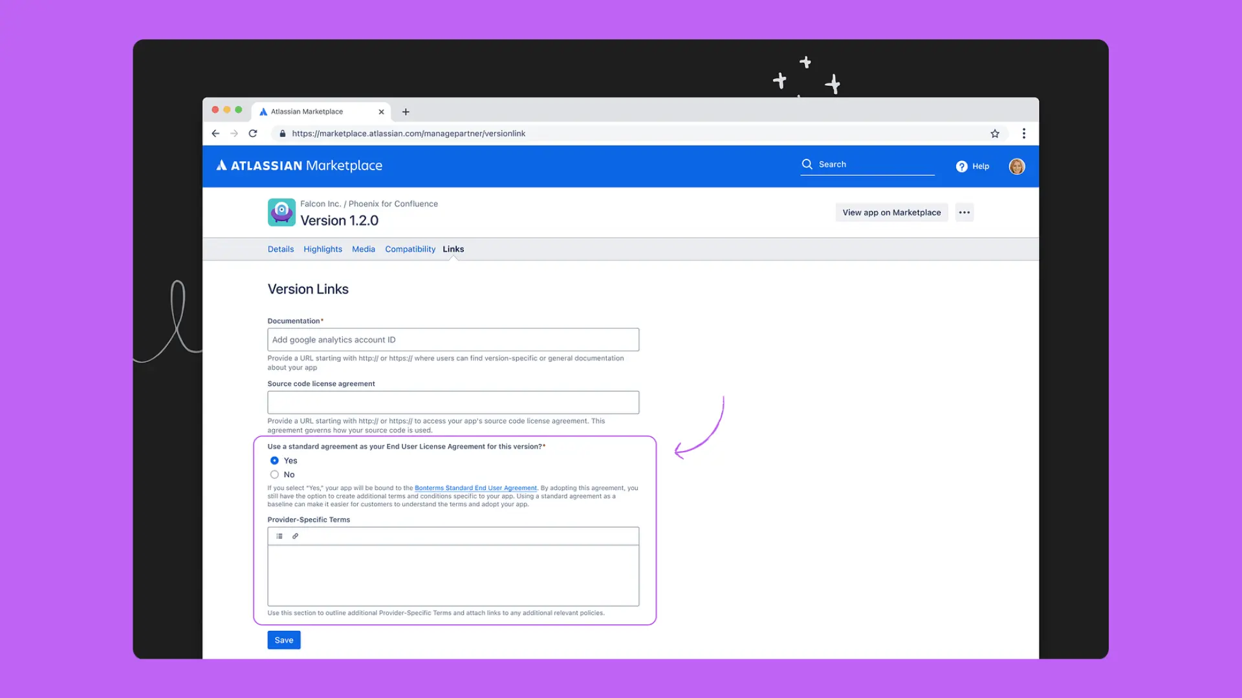Click inside the Provider-Specific Terms text area
The image size is (1242, 698).
453,575
